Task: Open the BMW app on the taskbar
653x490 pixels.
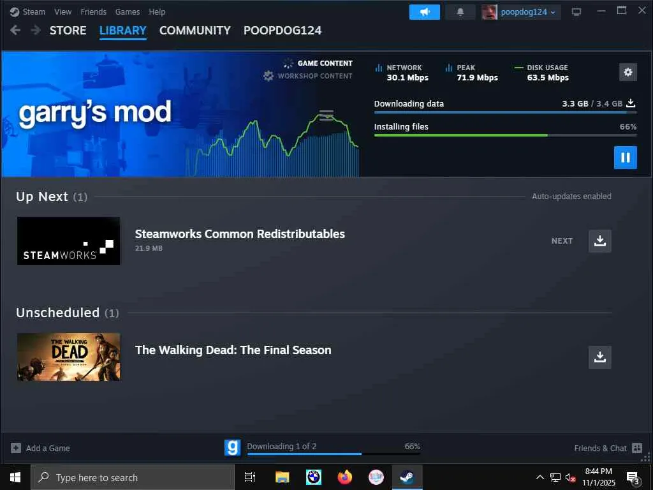Action: point(314,477)
